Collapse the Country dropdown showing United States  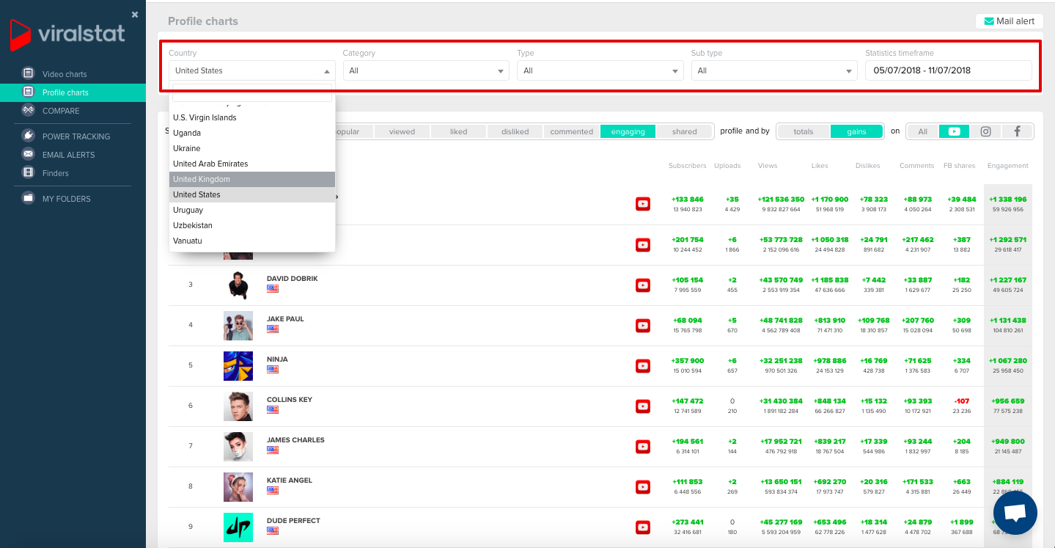[251, 70]
